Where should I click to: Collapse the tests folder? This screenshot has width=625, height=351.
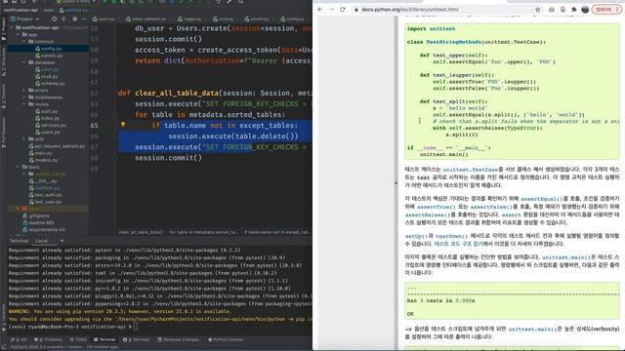[x=18, y=167]
